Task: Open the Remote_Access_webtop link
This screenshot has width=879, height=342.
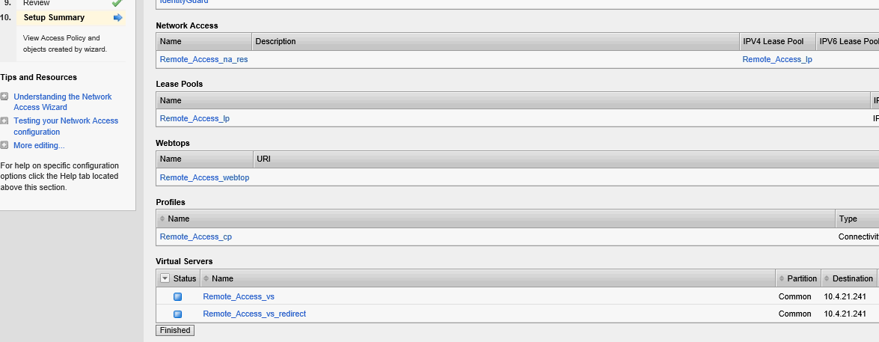Action: [204, 177]
